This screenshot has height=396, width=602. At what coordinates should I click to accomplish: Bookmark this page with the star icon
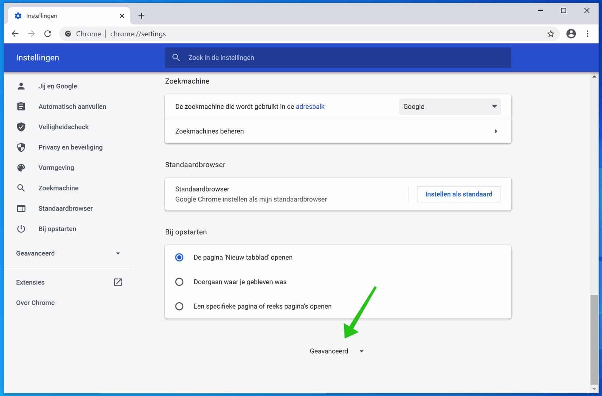coord(550,34)
